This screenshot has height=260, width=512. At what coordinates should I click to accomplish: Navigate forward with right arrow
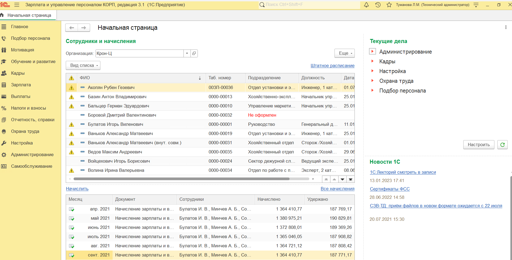(84, 28)
